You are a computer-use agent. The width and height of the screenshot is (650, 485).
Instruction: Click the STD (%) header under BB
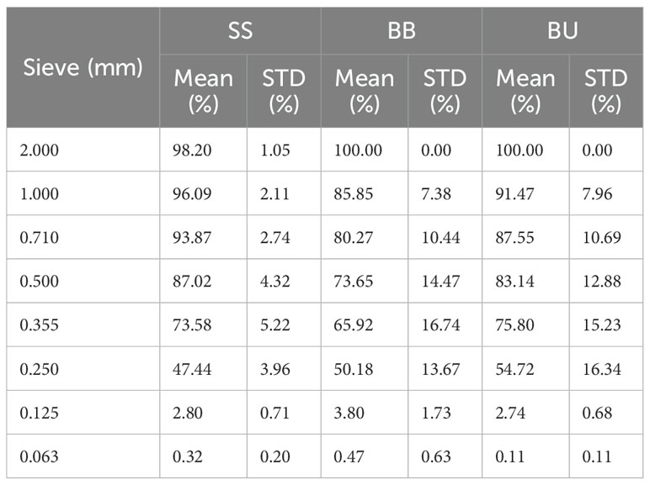click(444, 91)
